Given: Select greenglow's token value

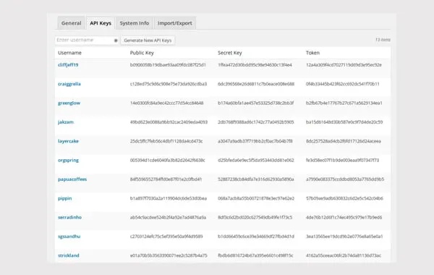Looking at the screenshot, I should click(344, 103).
